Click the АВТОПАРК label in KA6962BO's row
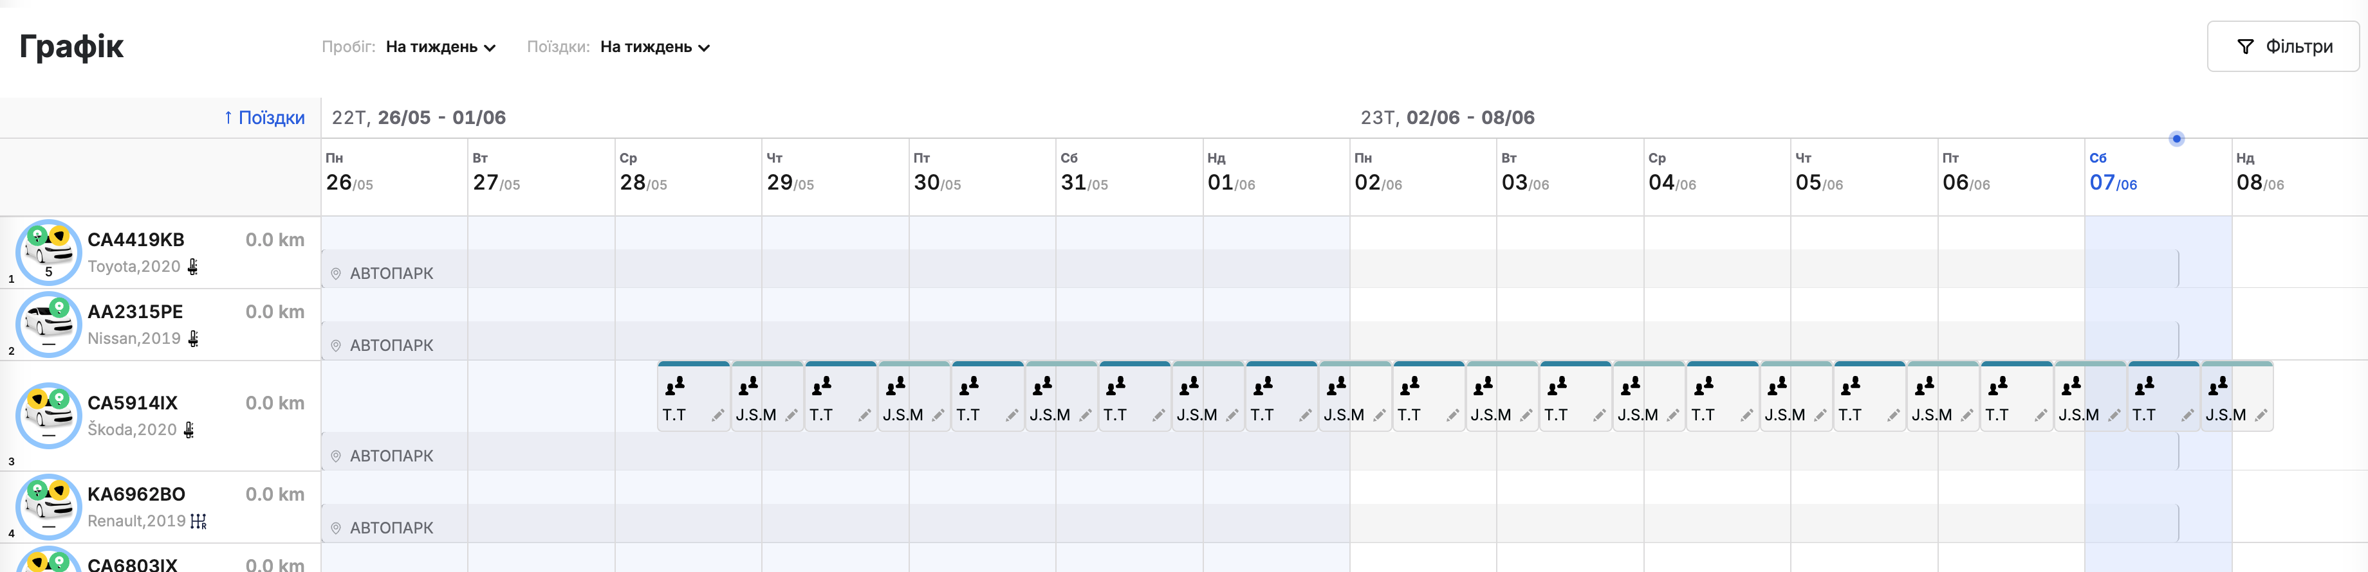 (392, 529)
